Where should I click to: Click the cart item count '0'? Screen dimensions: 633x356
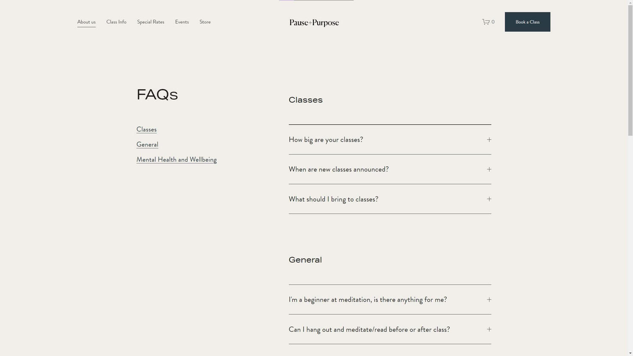pyautogui.click(x=493, y=22)
